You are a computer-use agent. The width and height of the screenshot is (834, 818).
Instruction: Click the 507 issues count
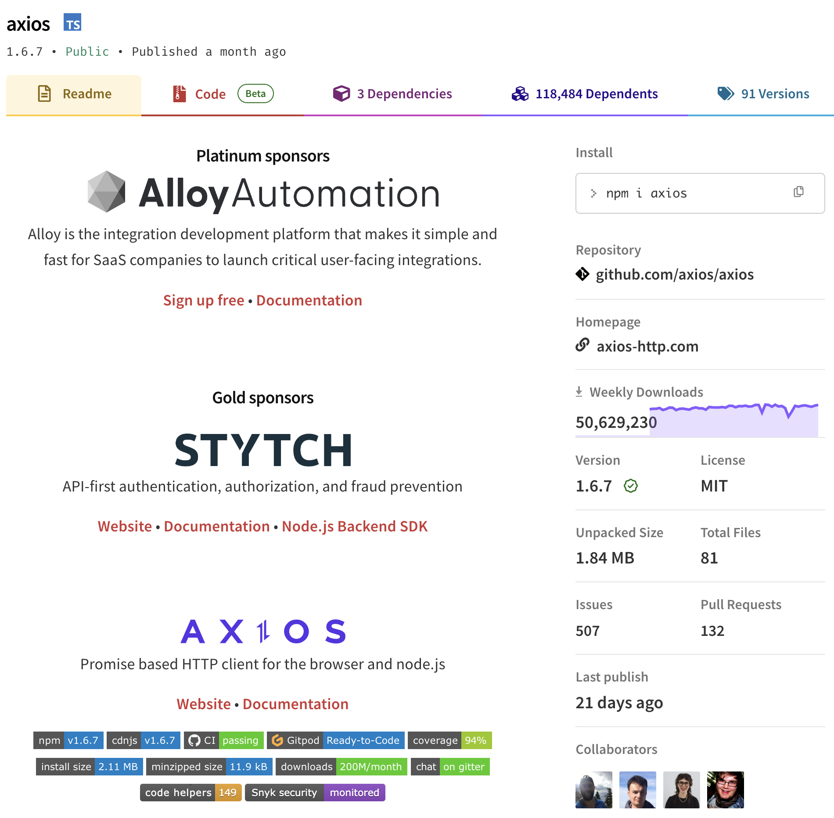tap(587, 631)
